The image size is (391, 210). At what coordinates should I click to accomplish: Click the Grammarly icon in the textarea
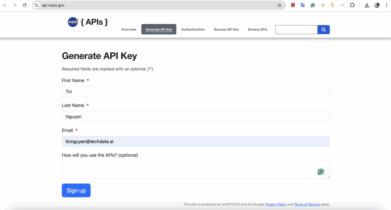(321, 172)
